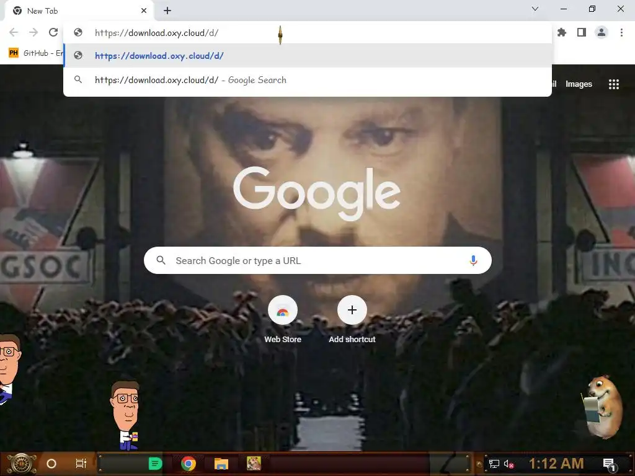Open the green chat app on taskbar
Screen dimensions: 635x476
click(155, 464)
